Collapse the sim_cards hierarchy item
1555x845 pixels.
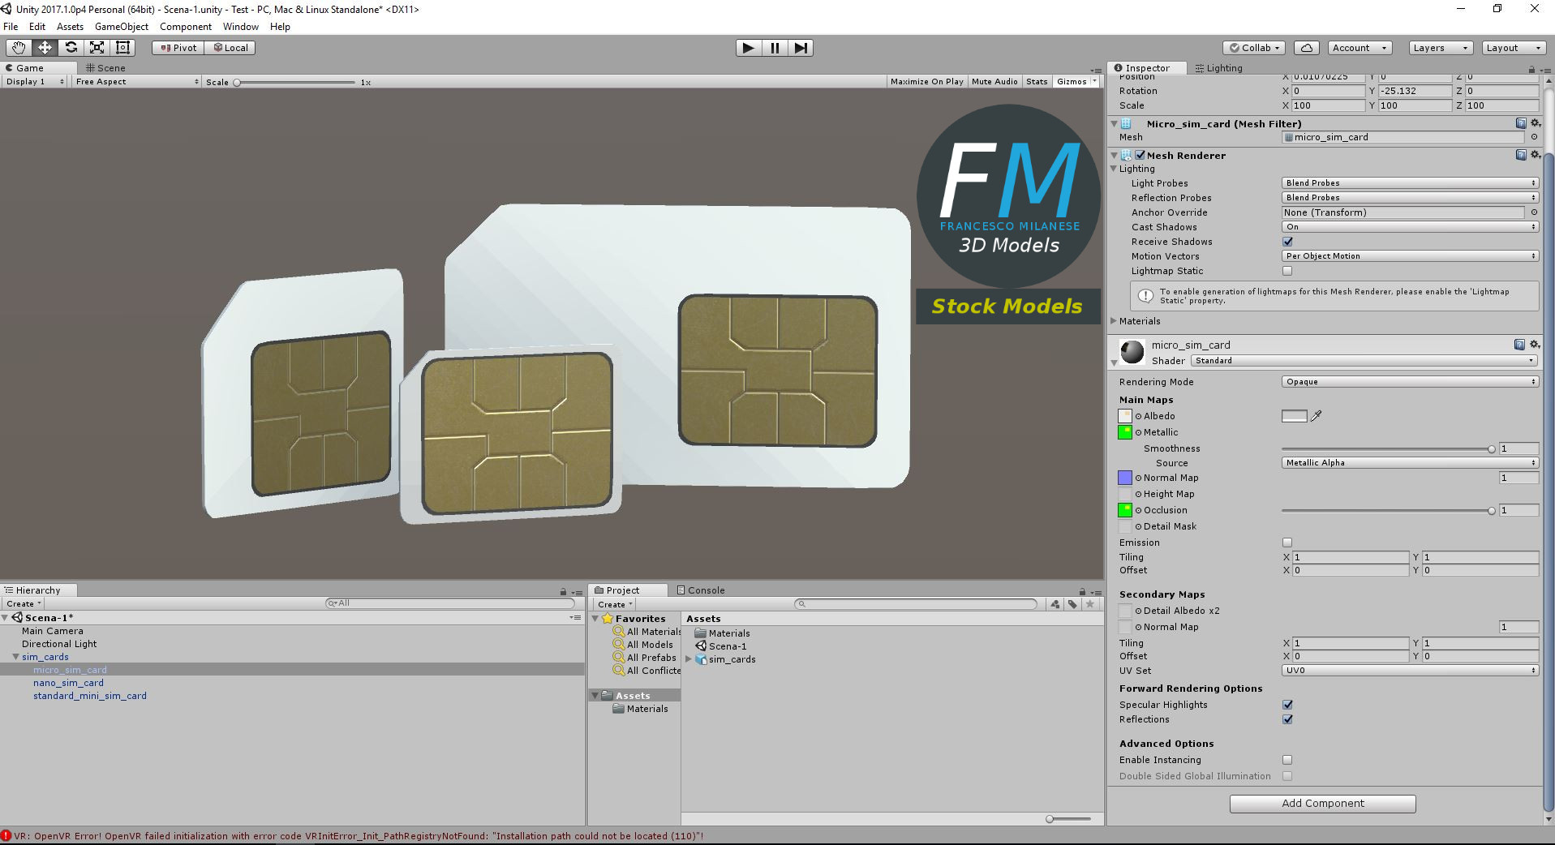click(15, 657)
